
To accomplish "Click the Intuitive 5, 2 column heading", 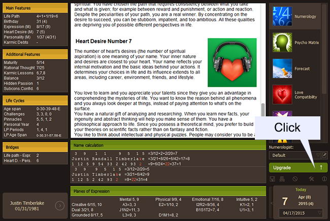I will [247, 199].
